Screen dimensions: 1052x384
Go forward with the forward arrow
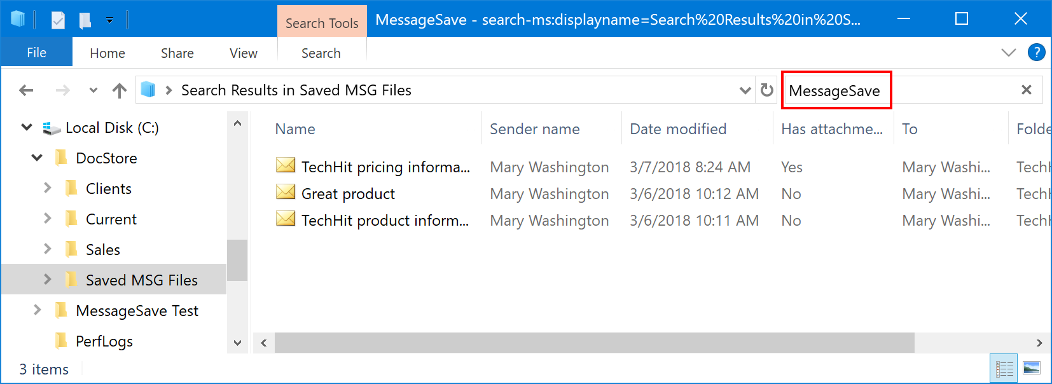pyautogui.click(x=62, y=90)
